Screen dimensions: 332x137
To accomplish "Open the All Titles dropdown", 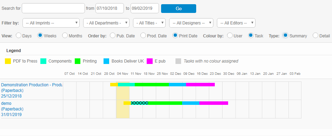I will click(x=149, y=23).
